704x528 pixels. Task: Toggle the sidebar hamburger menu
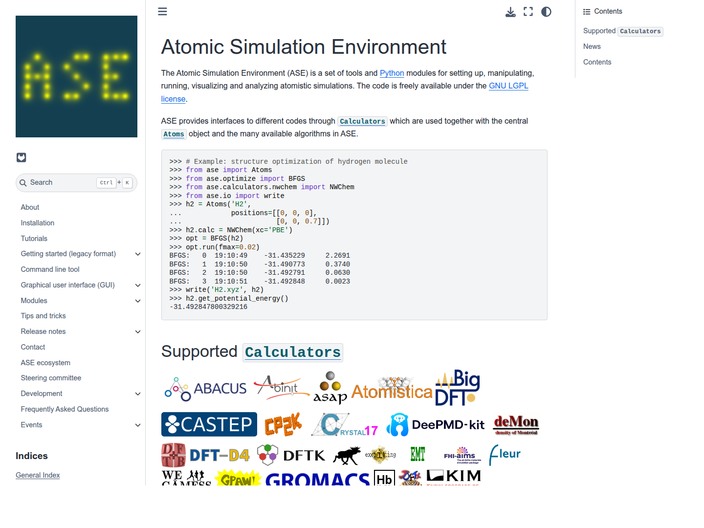click(162, 11)
